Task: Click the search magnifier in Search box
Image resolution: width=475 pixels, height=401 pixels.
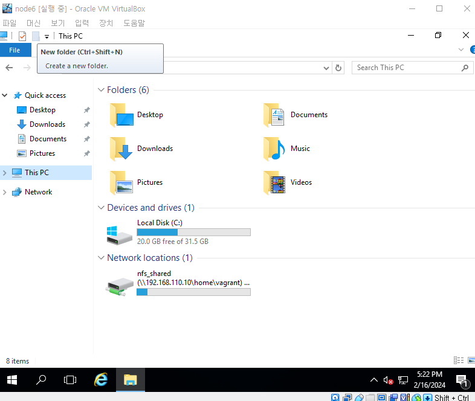Action: pyautogui.click(x=465, y=68)
